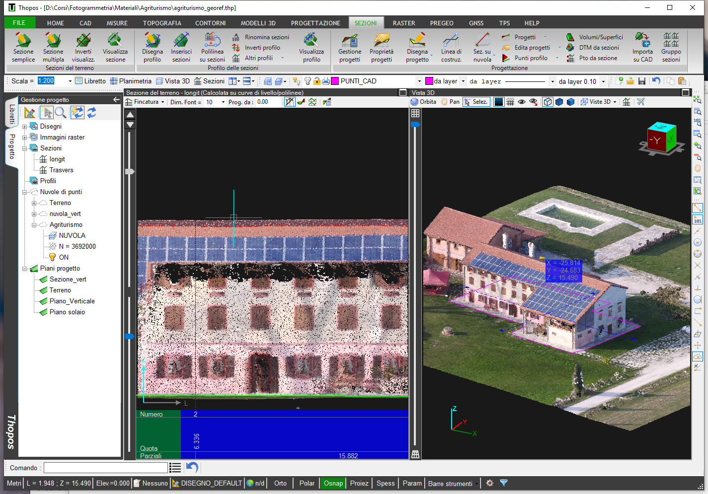The width and height of the screenshot is (708, 494).
Task: Click the Comando input field
Action: click(105, 468)
